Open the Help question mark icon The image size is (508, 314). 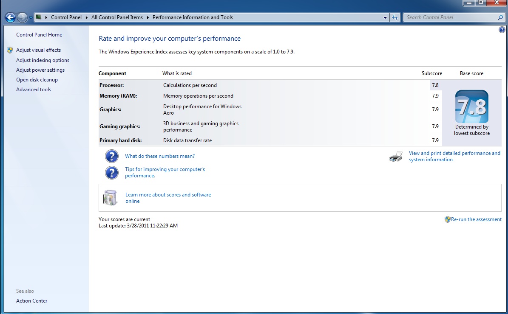click(502, 30)
